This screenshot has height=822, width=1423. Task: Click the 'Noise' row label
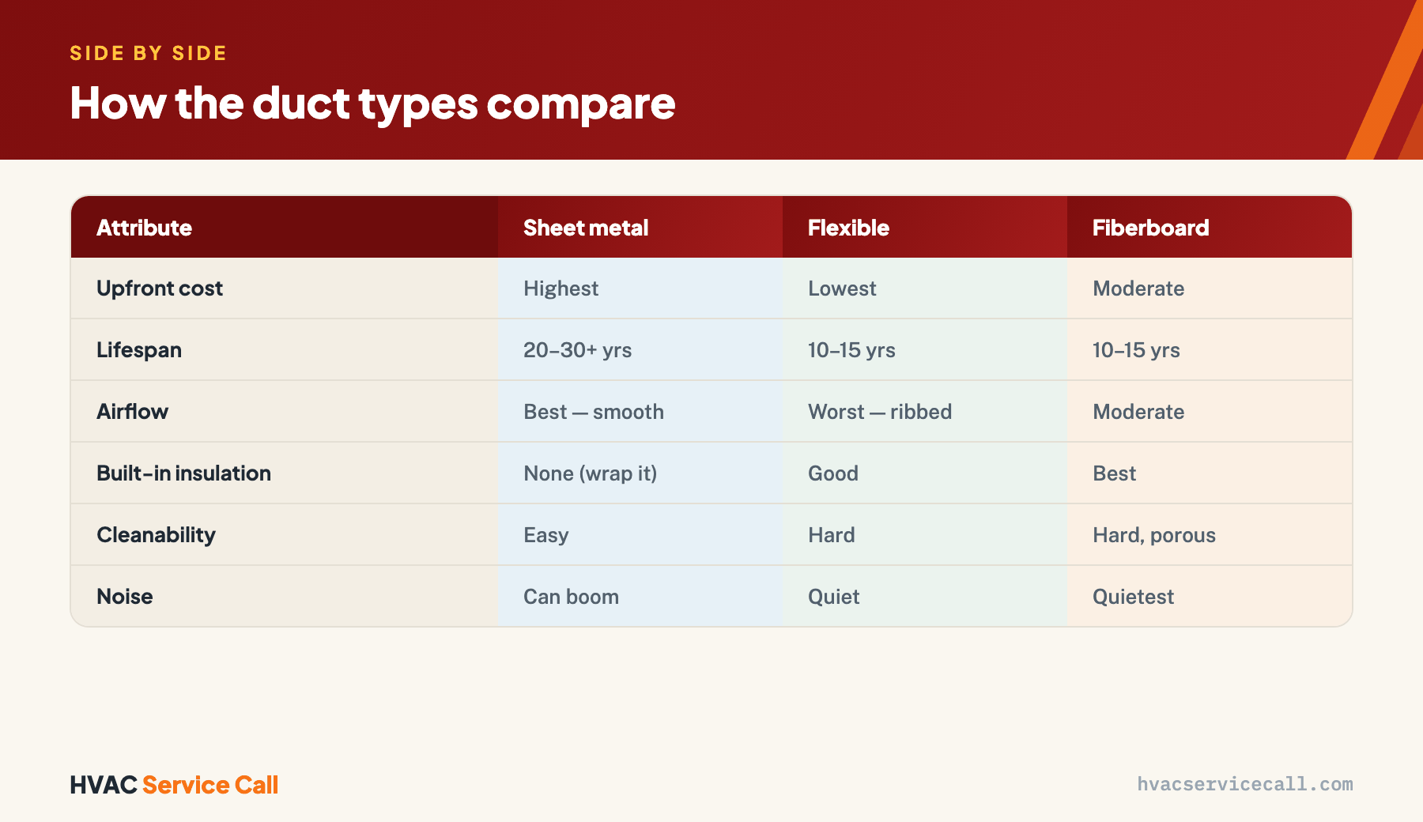(285, 597)
